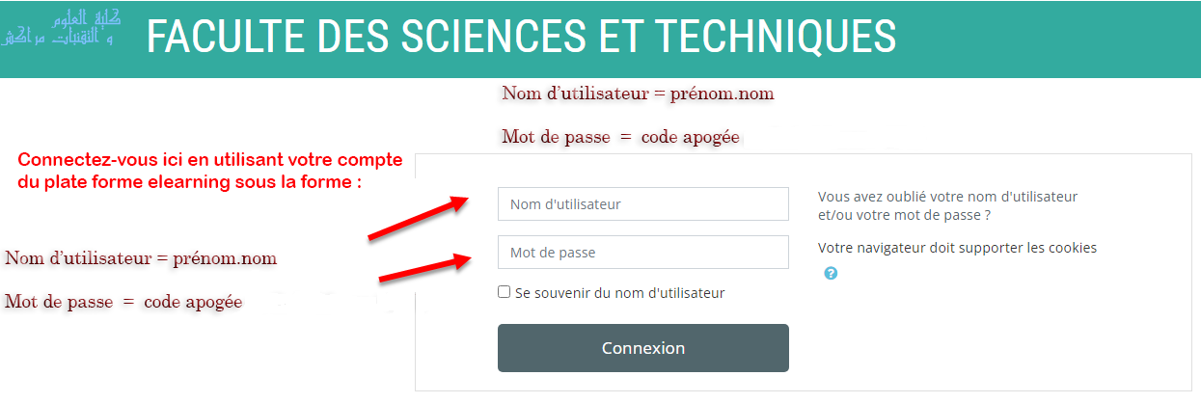
Task: Focus the Mot de passe input field
Action: (x=643, y=253)
